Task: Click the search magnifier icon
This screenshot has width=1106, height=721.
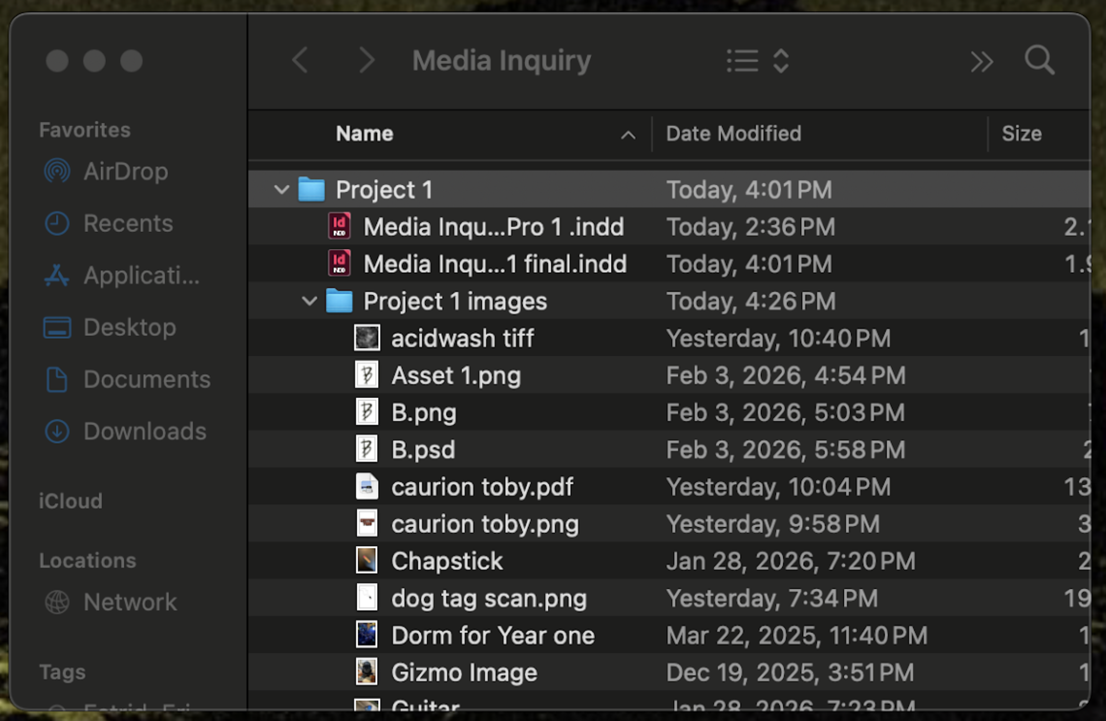Action: pos(1039,61)
